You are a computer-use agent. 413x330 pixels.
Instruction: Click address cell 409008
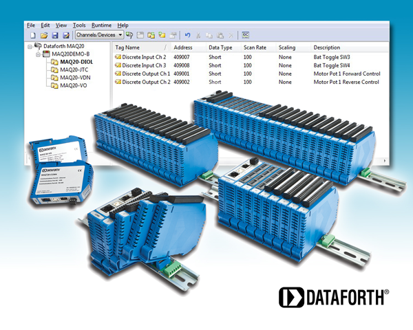182,65
